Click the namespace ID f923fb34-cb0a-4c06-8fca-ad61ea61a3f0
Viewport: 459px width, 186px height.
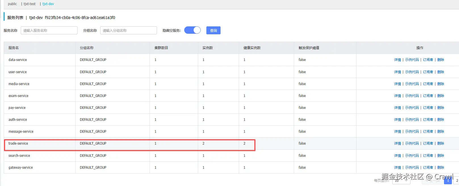click(80, 18)
